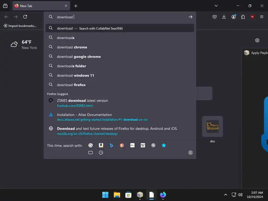Select the New Tab browser tab
The image size is (268, 201).
(x=41, y=6)
